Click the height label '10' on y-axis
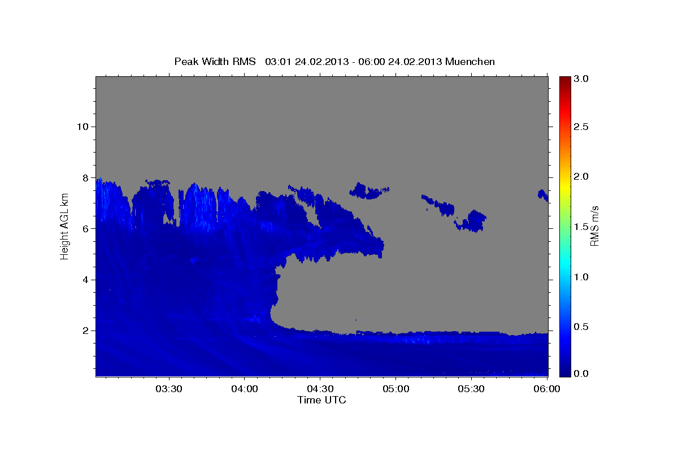The image size is (678, 452). pos(82,127)
